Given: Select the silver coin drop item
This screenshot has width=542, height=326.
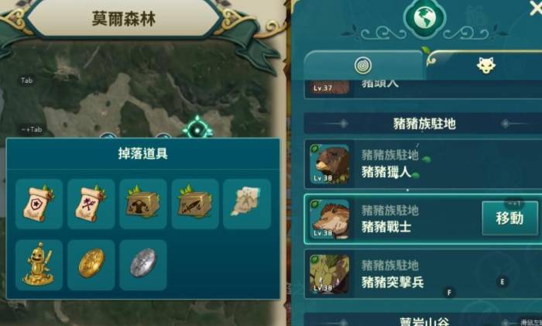Looking at the screenshot, I should tap(143, 265).
